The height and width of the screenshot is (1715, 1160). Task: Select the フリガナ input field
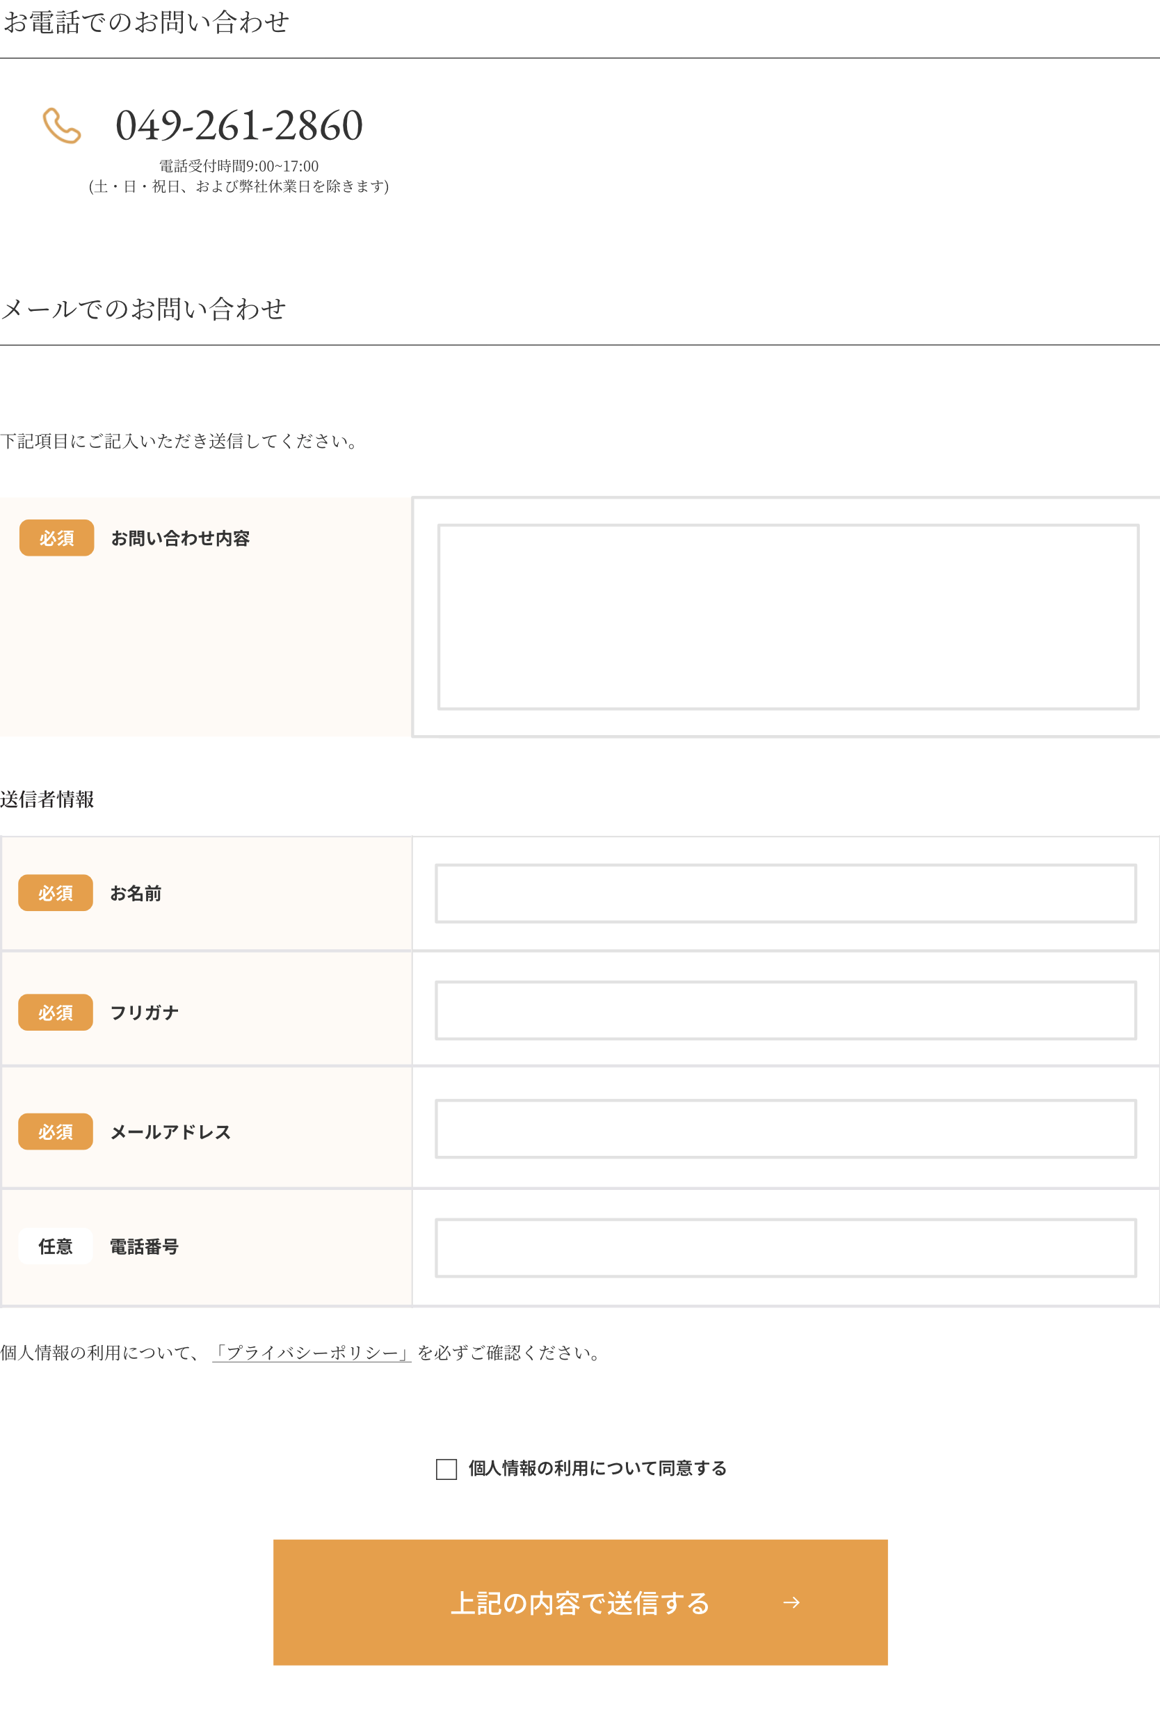785,1011
